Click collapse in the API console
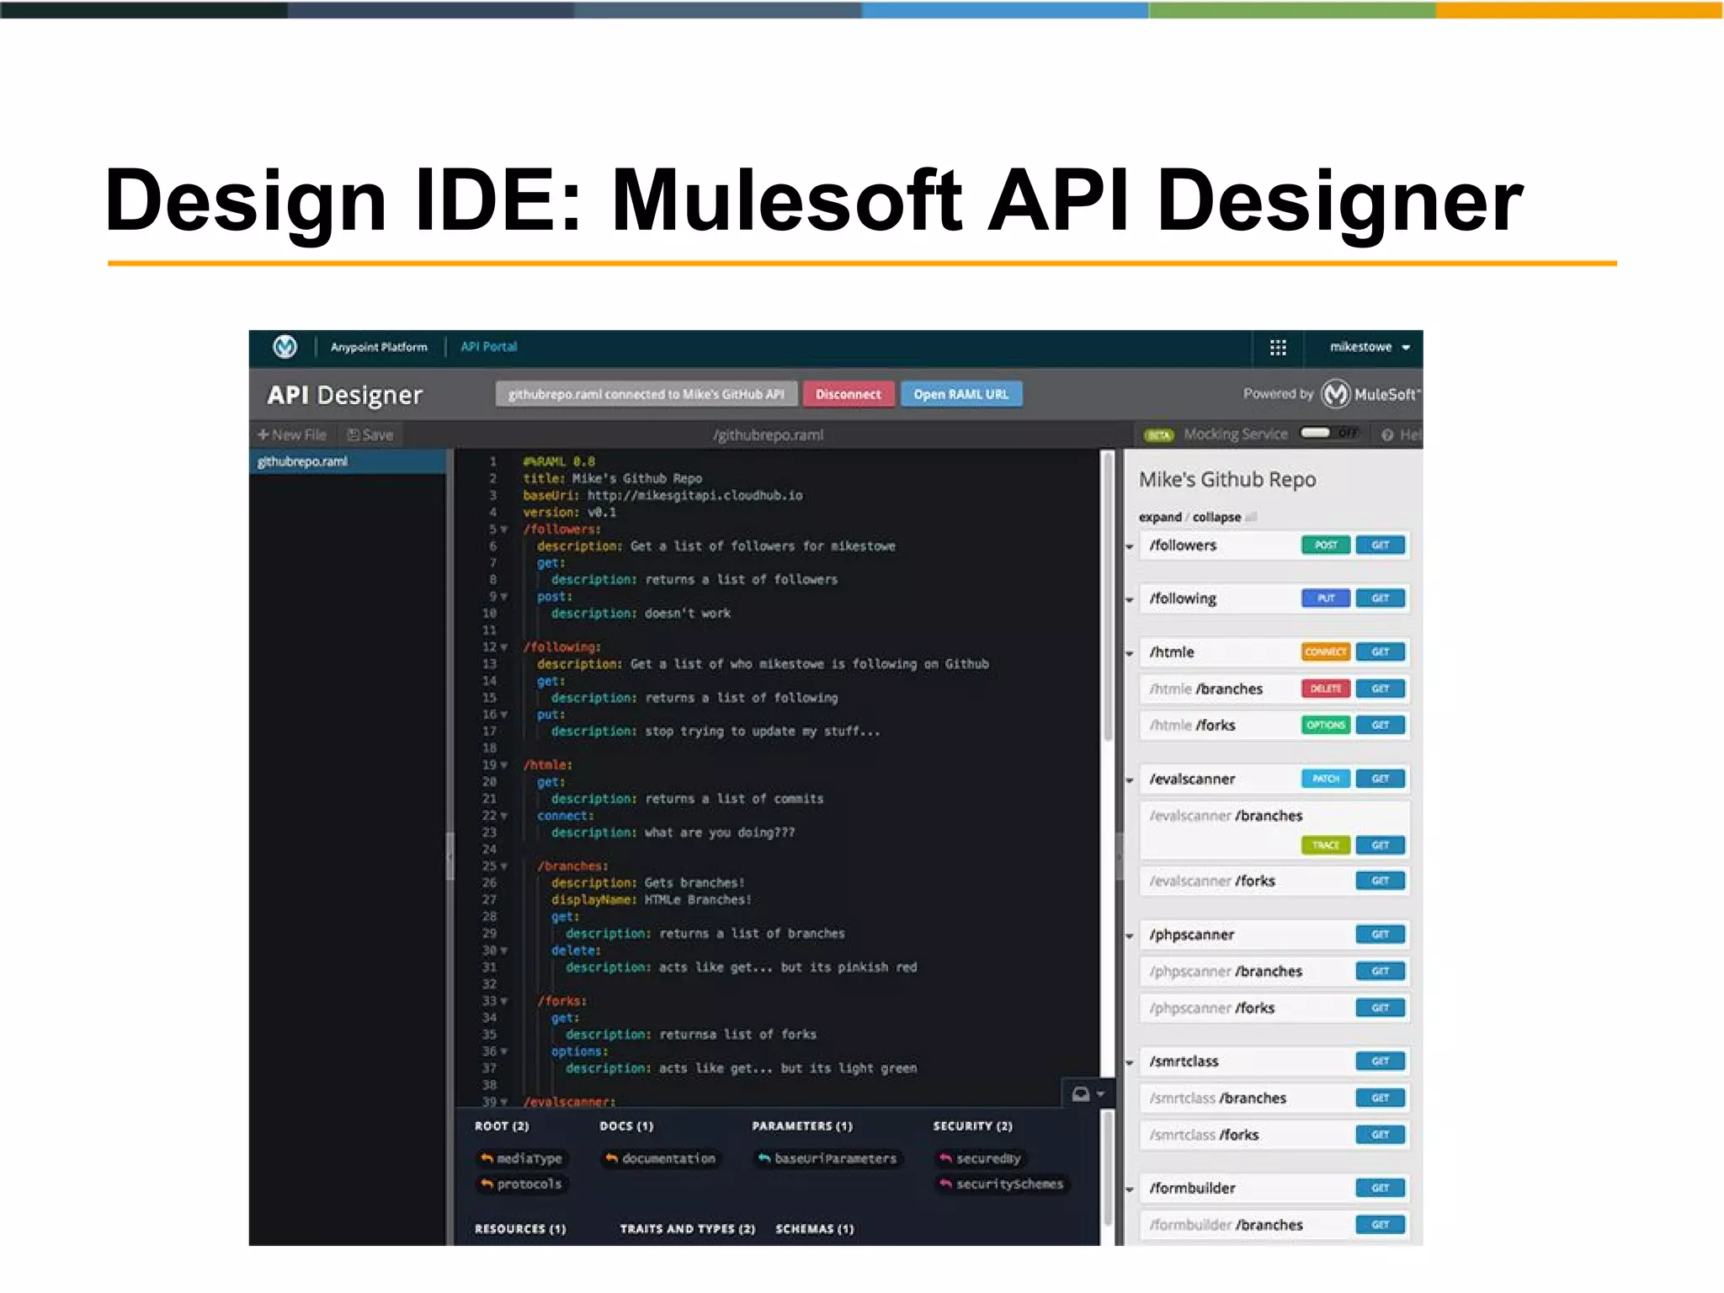The width and height of the screenshot is (1724, 1293). click(1216, 517)
